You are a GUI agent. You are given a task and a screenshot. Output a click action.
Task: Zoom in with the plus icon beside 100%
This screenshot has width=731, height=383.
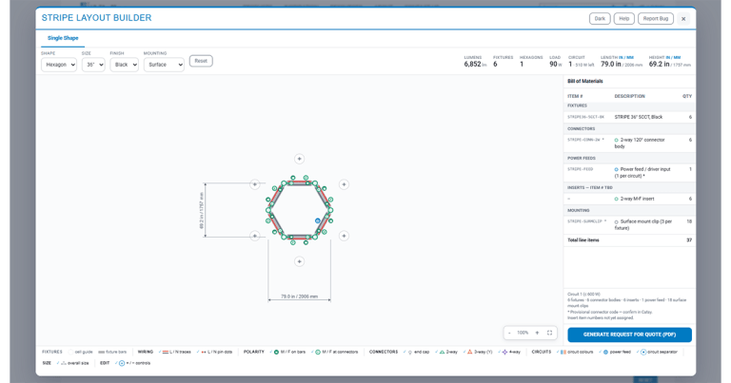pos(537,333)
